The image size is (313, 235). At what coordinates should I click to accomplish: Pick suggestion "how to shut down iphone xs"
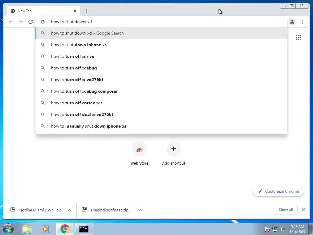161,45
